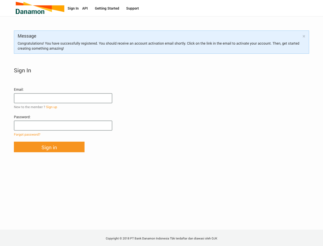Open the Support page
The width and height of the screenshot is (323, 246).
tap(132, 8)
